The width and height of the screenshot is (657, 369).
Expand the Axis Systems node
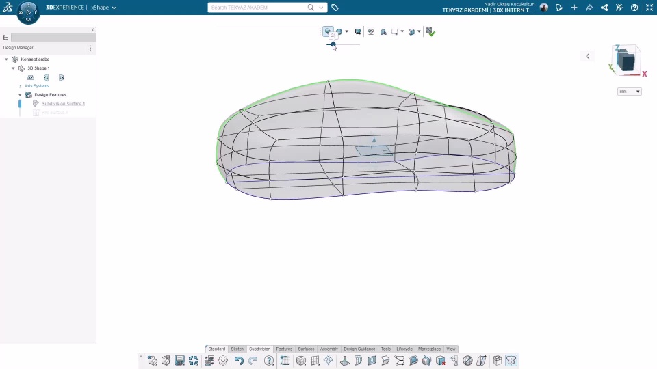[x=20, y=86]
